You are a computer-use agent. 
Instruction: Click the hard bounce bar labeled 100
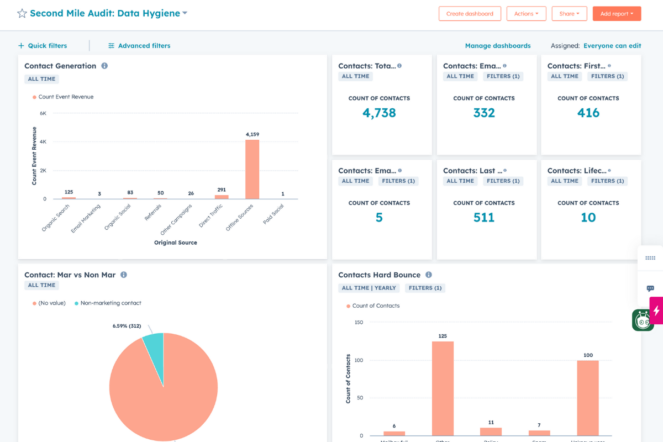coord(588,398)
